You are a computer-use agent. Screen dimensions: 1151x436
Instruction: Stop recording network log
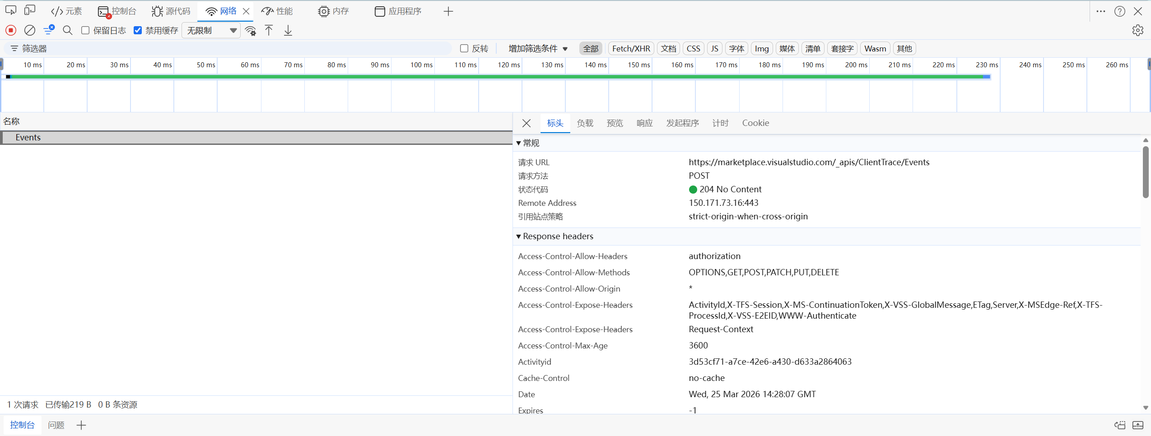(11, 30)
